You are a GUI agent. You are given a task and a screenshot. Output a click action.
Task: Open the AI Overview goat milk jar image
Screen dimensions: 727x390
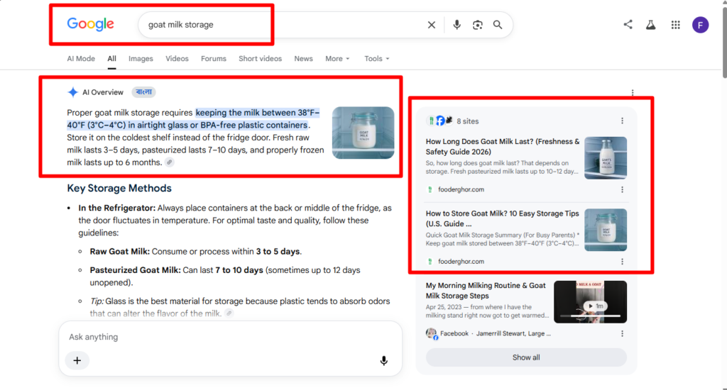click(x=363, y=133)
